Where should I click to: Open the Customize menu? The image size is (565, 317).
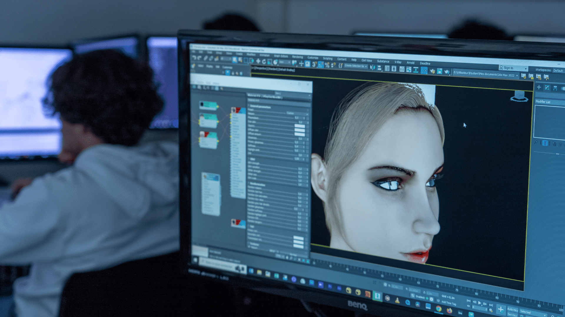[x=313, y=58]
